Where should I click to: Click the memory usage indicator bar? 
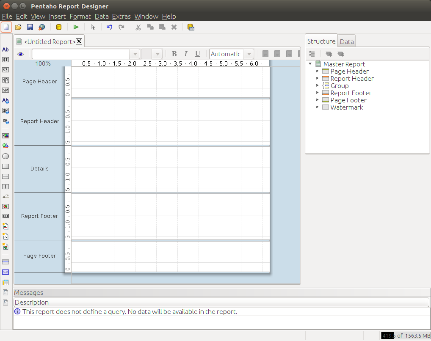[406, 335]
